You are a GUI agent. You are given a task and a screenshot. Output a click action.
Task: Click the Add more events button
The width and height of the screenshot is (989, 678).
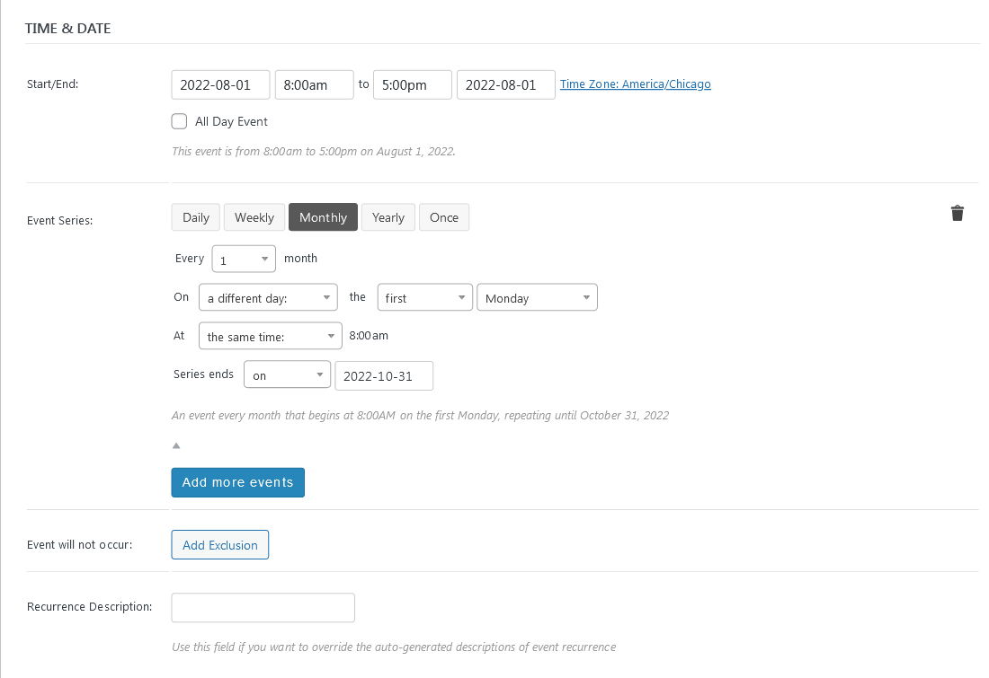(x=238, y=482)
